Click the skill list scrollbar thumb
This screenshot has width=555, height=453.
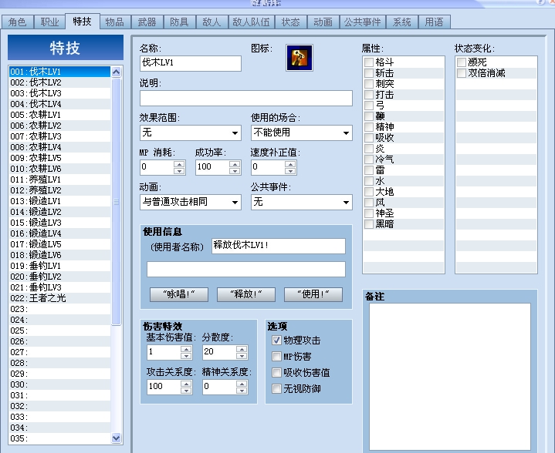click(x=116, y=201)
